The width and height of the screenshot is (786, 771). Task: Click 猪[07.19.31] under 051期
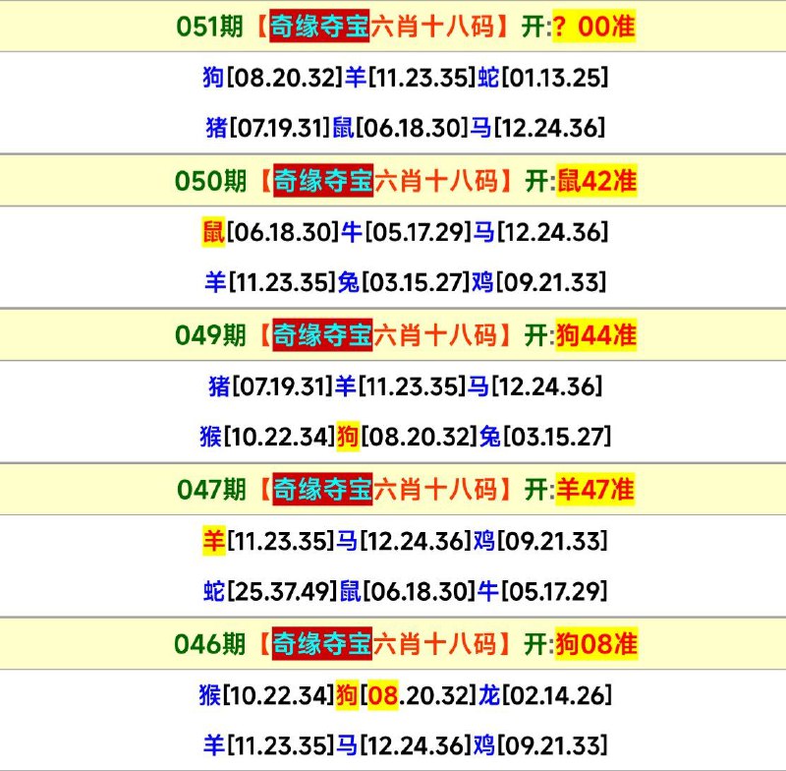click(x=268, y=128)
